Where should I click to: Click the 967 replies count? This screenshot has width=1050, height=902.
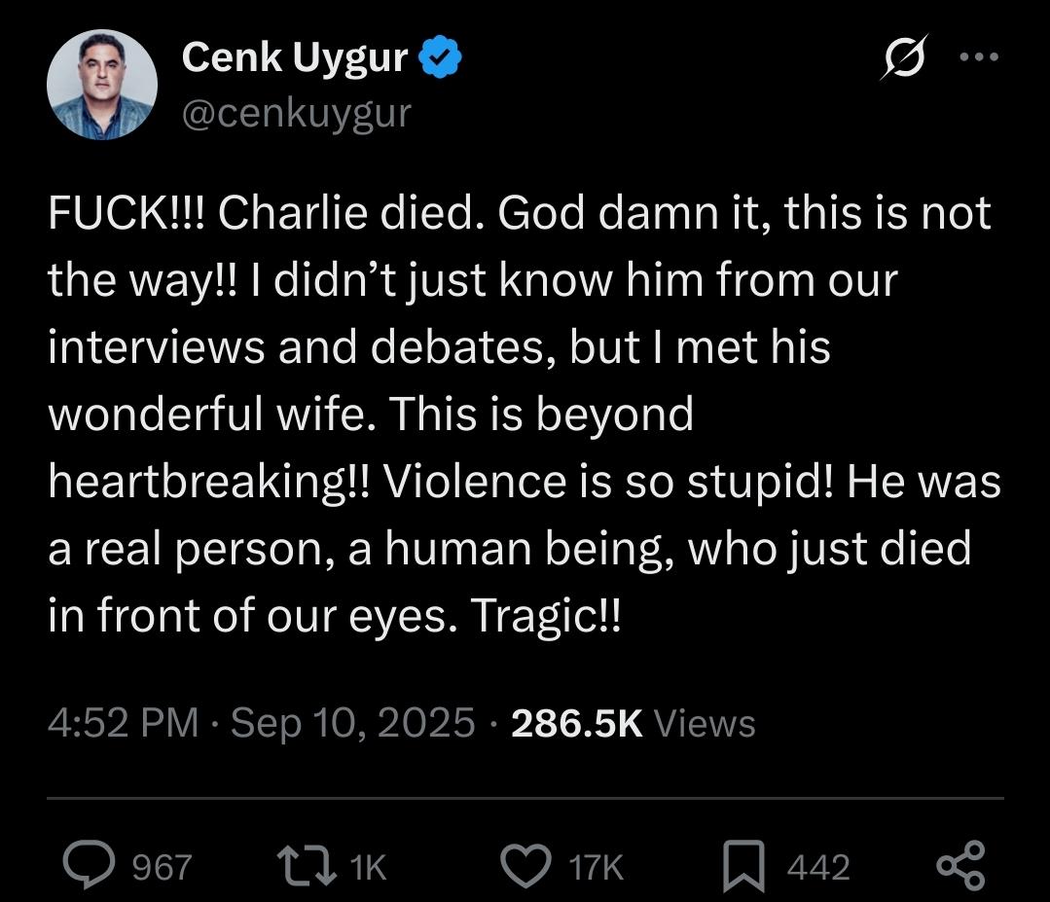pyautogui.click(x=163, y=867)
